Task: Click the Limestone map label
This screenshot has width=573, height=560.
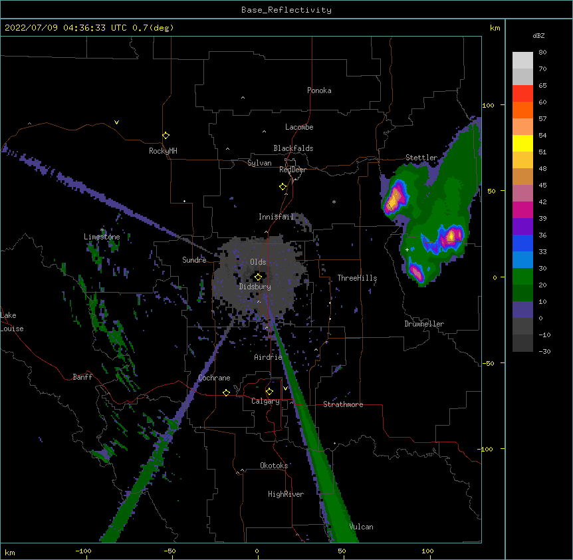Action: (x=102, y=237)
